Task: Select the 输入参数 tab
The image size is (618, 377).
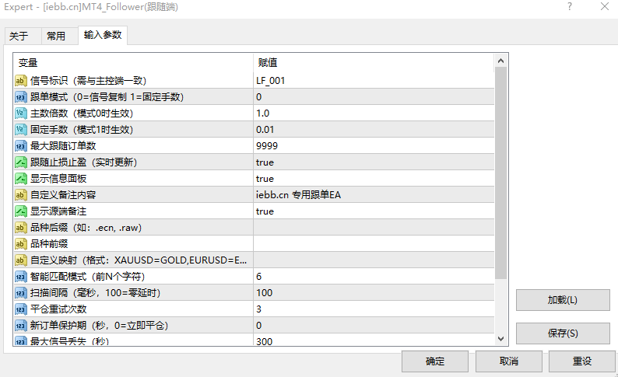Action: tap(103, 35)
